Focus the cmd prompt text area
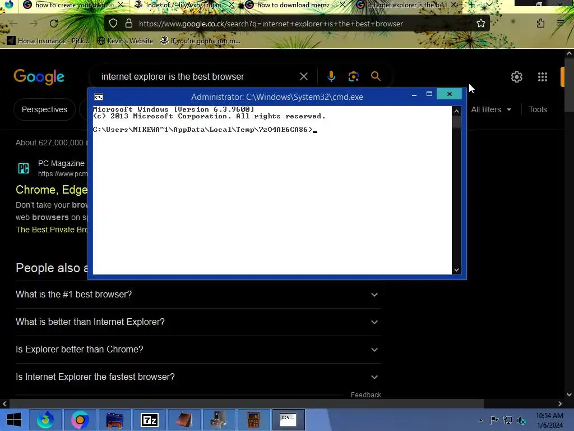Screen dimensions: 574x431 [x=272, y=190]
